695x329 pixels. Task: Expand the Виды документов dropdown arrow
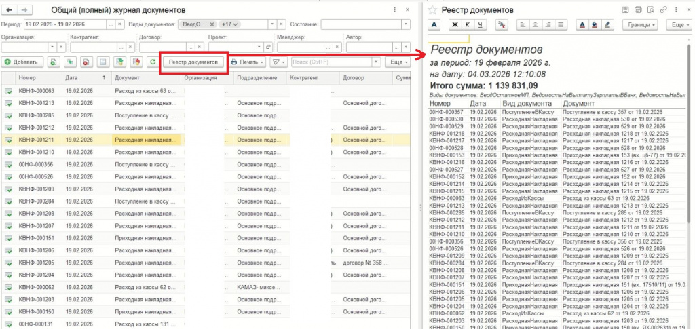click(x=274, y=24)
